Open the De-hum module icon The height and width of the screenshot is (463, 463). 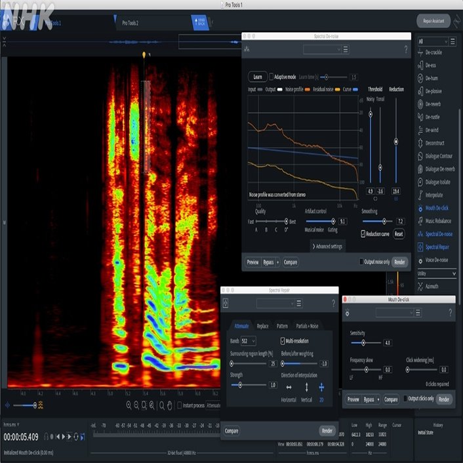(420, 78)
